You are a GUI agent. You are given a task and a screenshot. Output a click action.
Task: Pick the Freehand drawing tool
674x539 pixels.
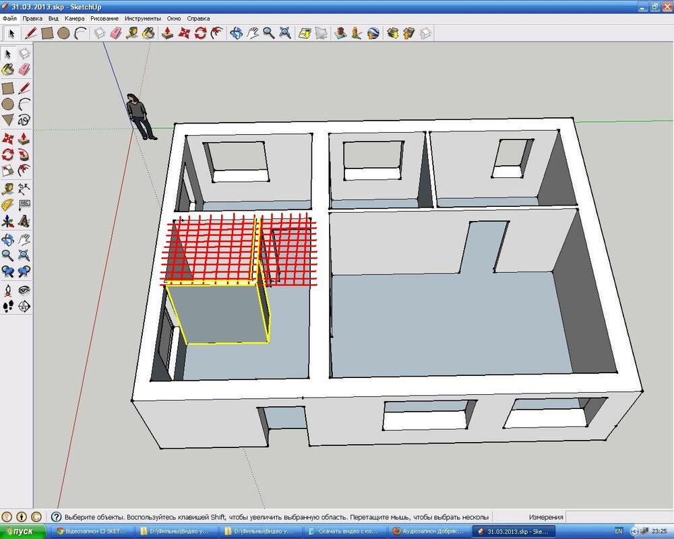(24, 120)
